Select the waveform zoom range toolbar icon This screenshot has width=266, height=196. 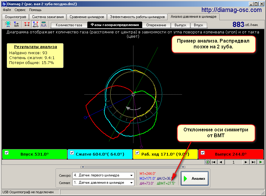8,24
